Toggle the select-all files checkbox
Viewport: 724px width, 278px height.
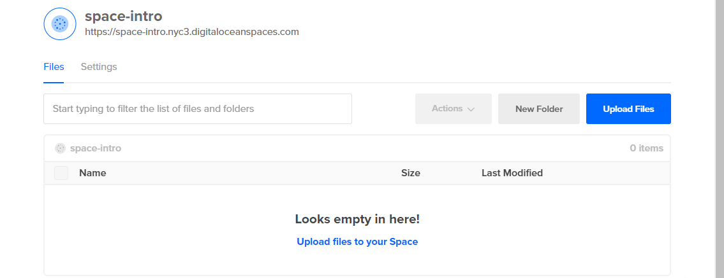point(61,173)
